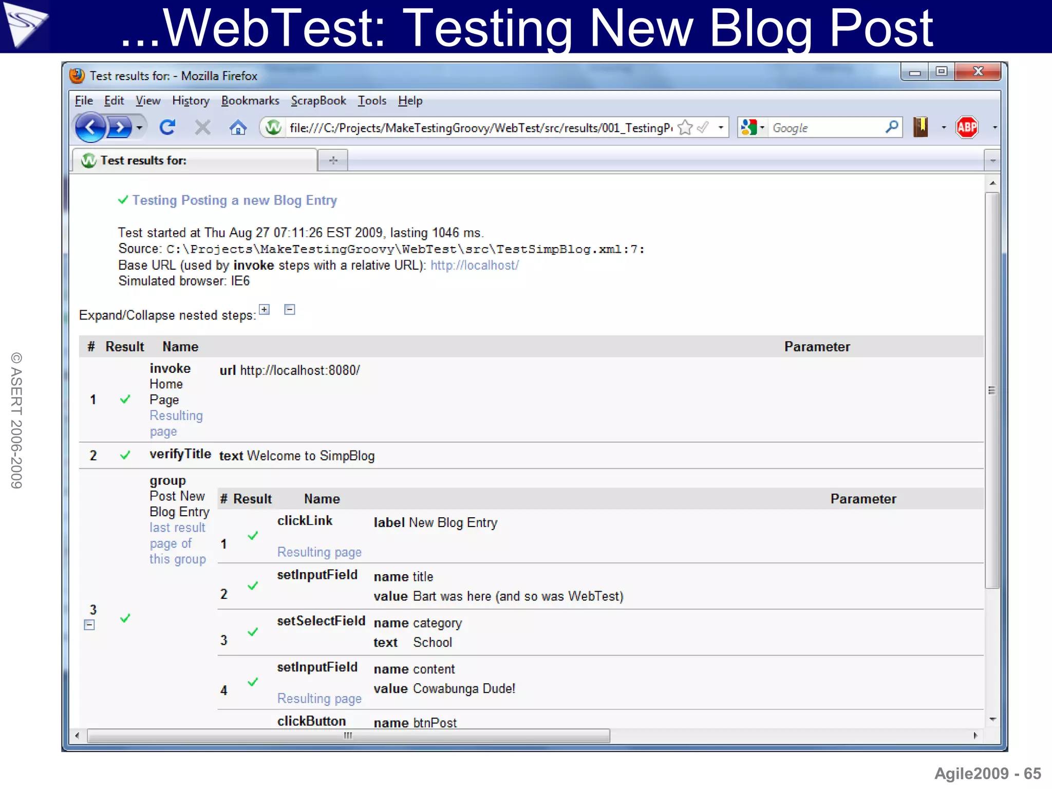Click the green checkmark next to test title

point(123,199)
